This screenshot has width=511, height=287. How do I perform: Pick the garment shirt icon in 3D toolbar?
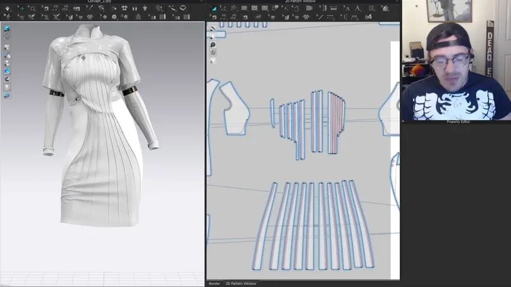click(145, 9)
